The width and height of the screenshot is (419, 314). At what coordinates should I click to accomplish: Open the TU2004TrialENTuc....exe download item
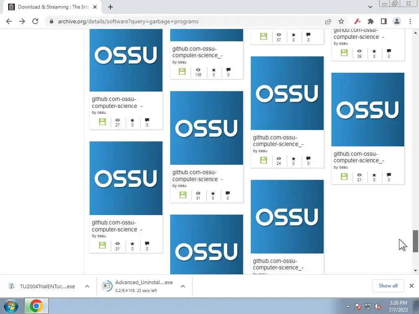pos(43,286)
